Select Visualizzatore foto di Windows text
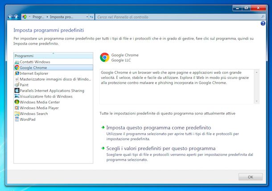 coord(46,96)
